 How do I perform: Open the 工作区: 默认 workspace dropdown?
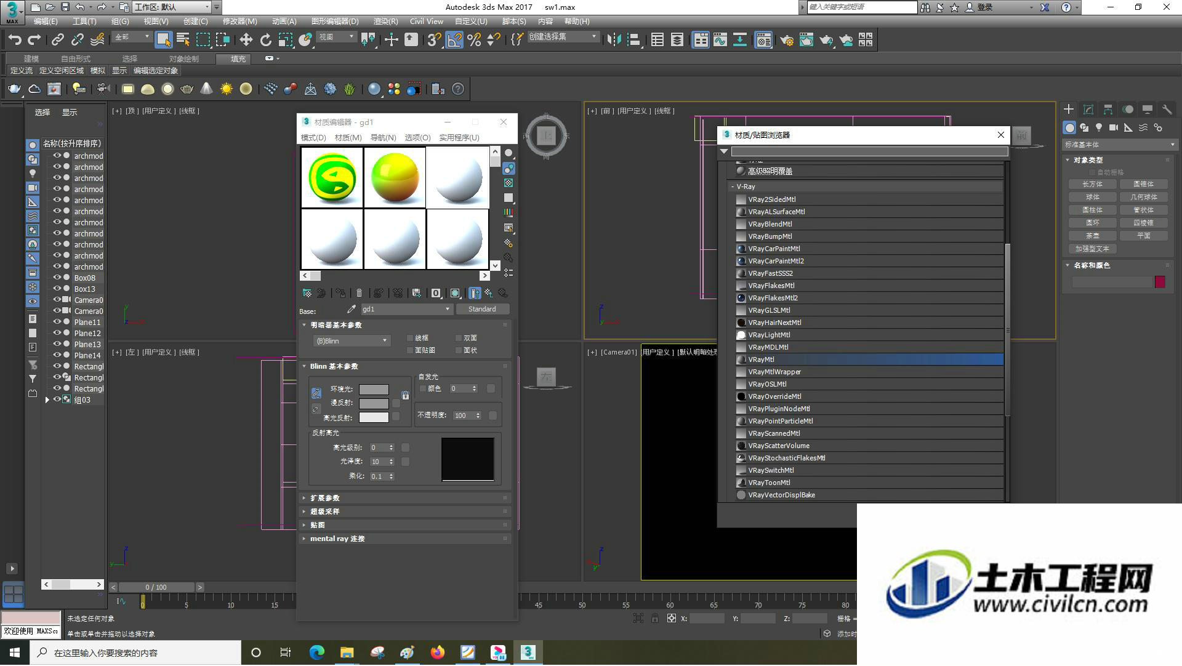(173, 7)
